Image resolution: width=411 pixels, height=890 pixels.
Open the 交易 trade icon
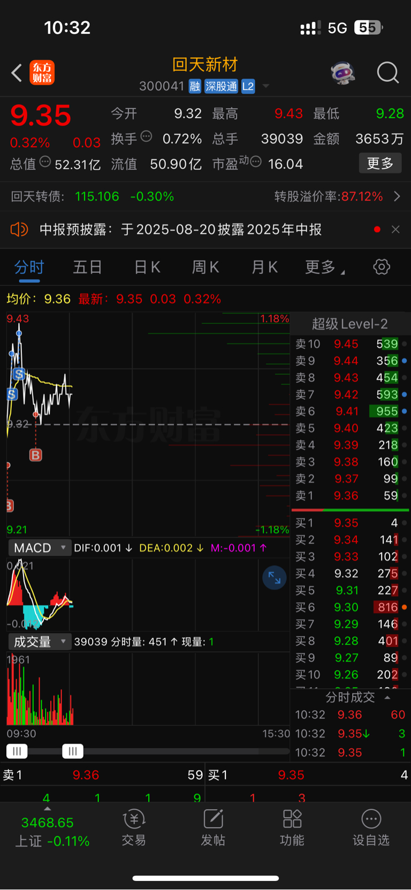[x=134, y=827]
